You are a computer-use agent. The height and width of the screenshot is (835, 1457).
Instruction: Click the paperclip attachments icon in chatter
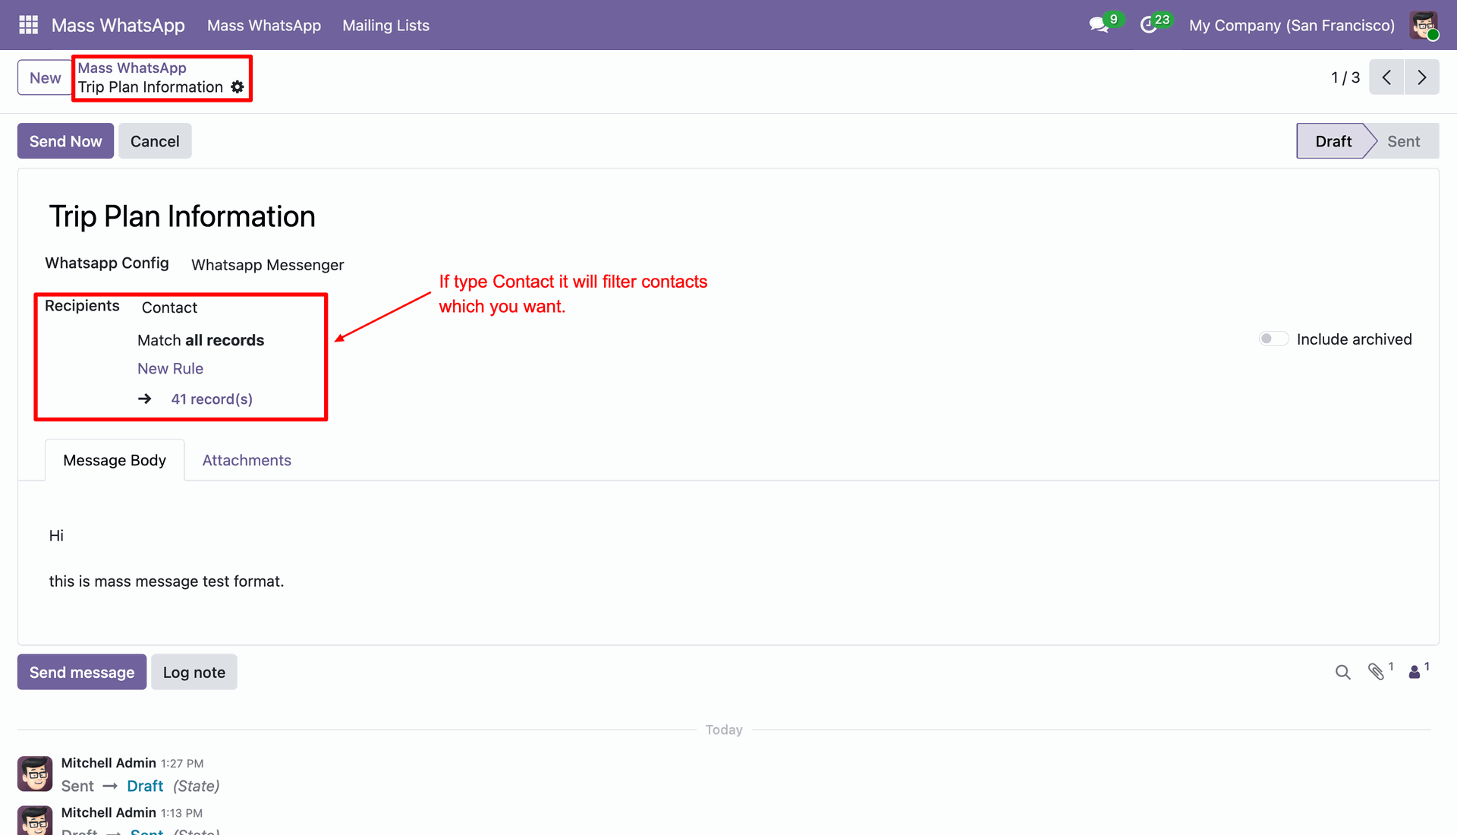[x=1377, y=672]
